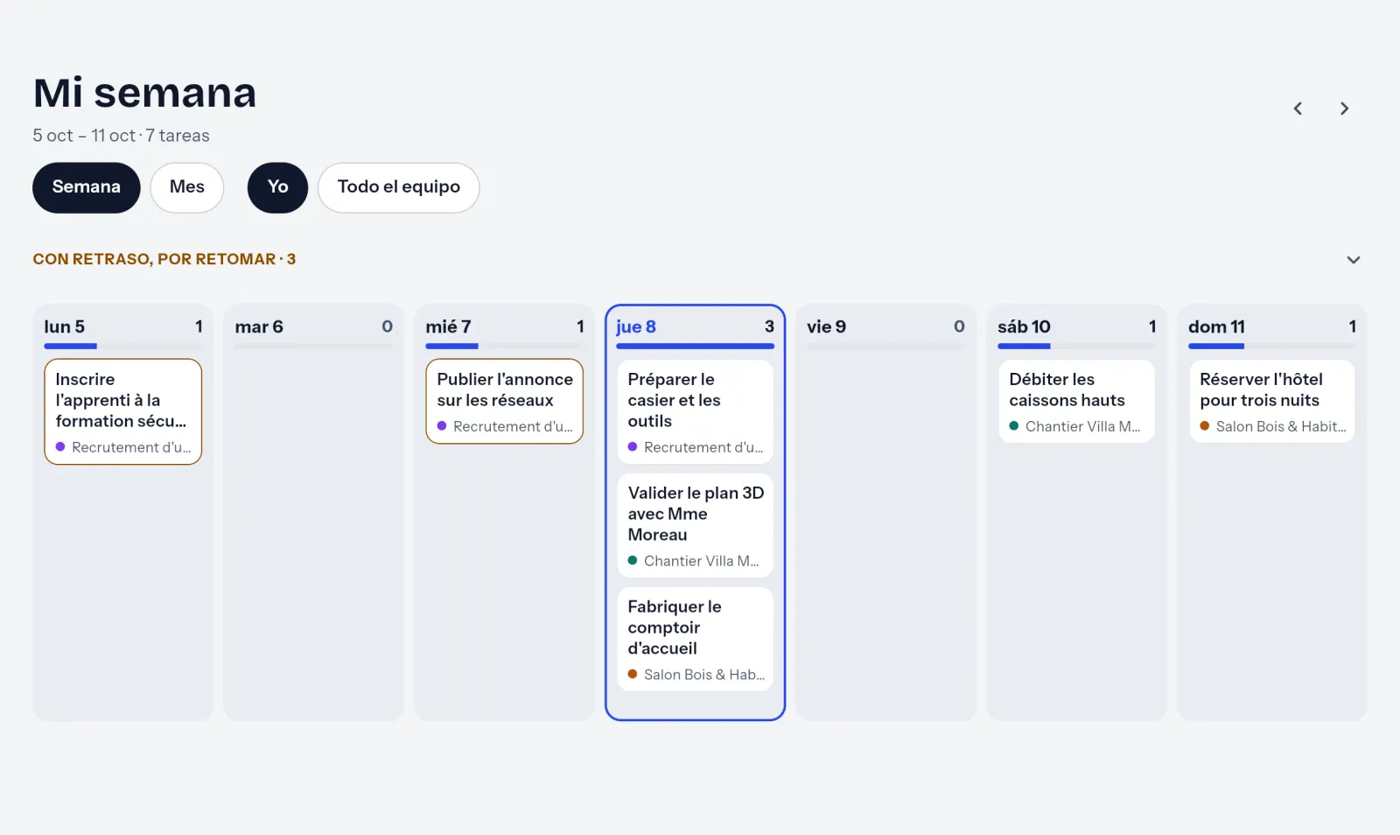Click the 'mar 6' day header
Viewport: 1400px width, 835px height.
259,326
